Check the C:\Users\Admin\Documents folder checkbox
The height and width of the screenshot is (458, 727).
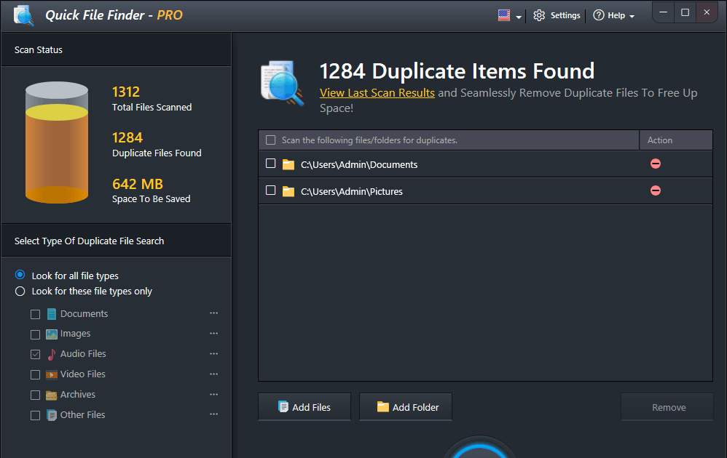click(x=270, y=164)
